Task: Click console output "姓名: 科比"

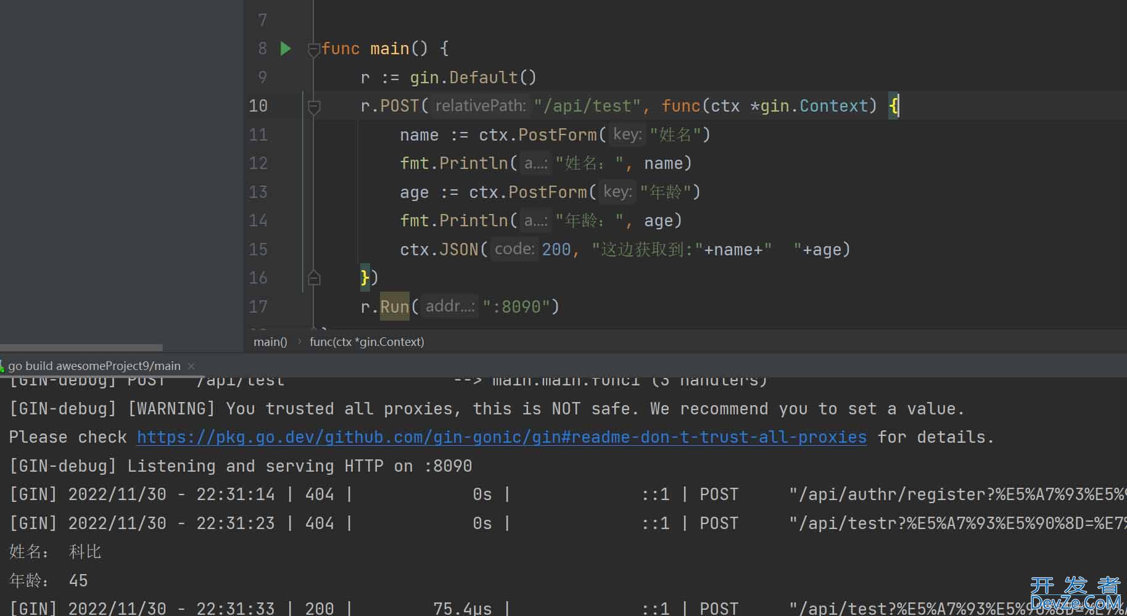Action: coord(55,552)
